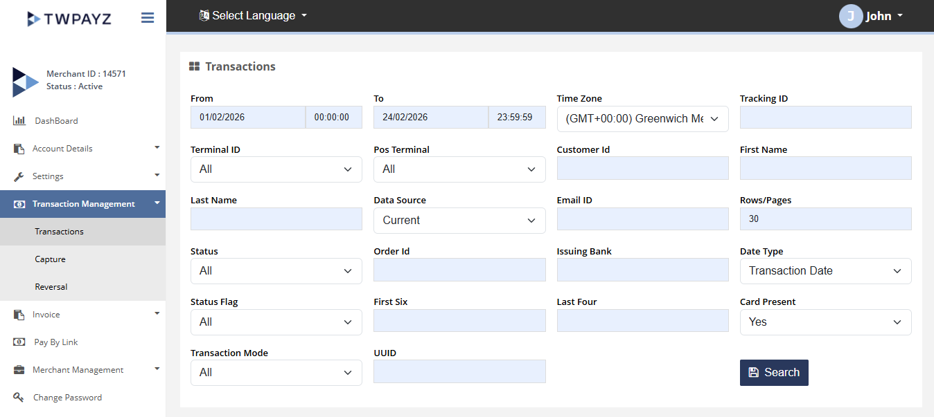The width and height of the screenshot is (934, 417).
Task: Click the Merchant Management briefcase icon
Action: [x=19, y=370]
